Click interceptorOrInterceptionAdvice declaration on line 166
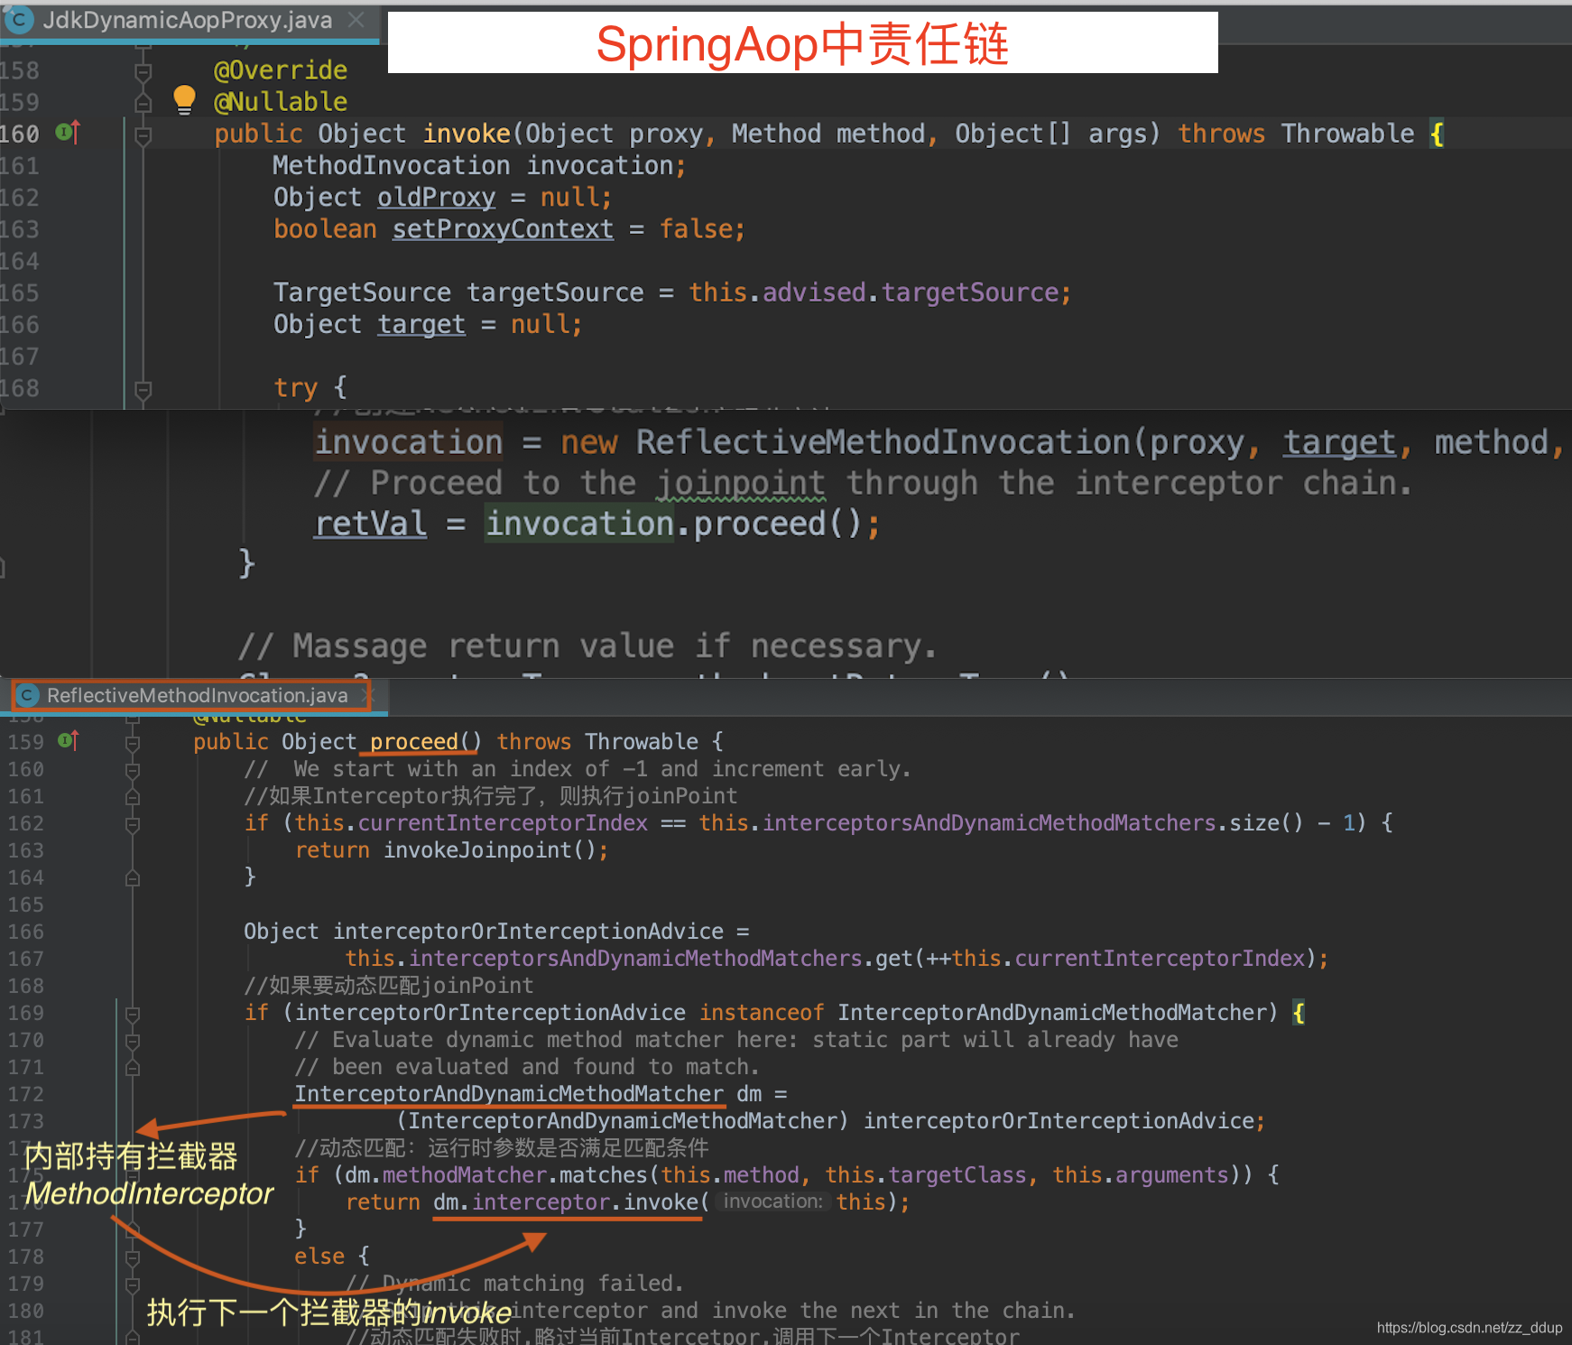 (528, 931)
